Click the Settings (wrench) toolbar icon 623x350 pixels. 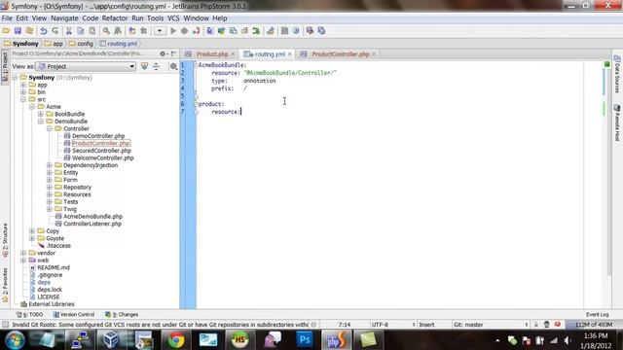point(271,31)
